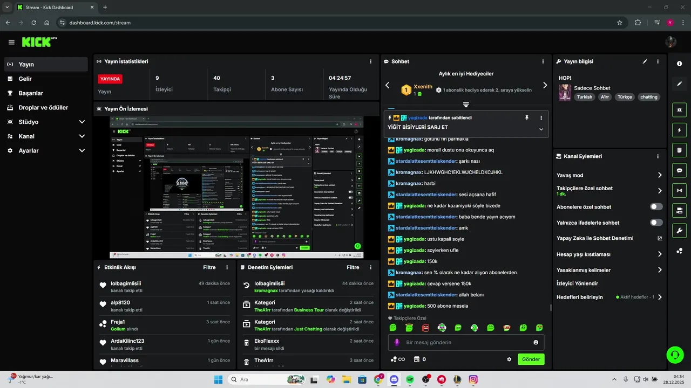Go to Başarılar in the left sidebar
Screen dimensions: 691x388
(46, 93)
